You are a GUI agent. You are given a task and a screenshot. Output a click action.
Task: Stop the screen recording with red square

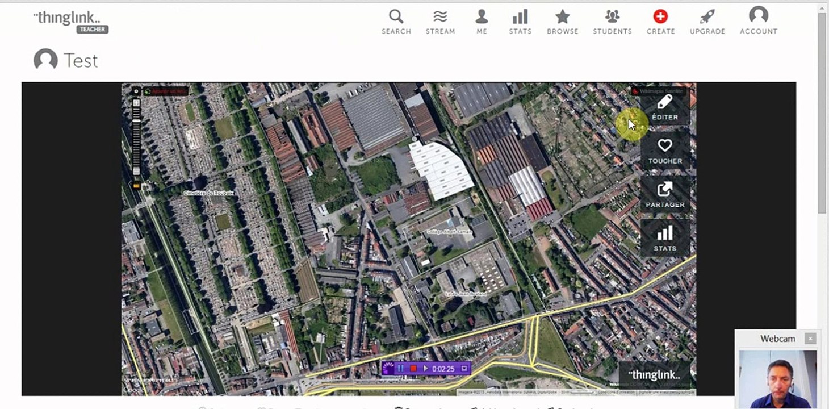click(413, 369)
